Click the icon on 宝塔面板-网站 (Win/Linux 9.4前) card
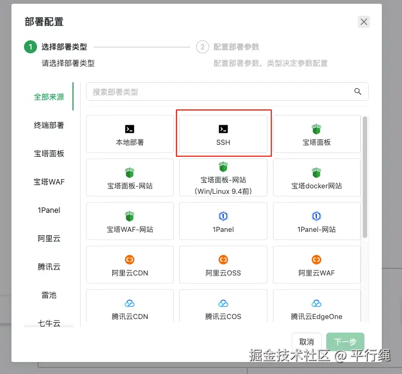This screenshot has width=402, height=374. click(x=223, y=167)
